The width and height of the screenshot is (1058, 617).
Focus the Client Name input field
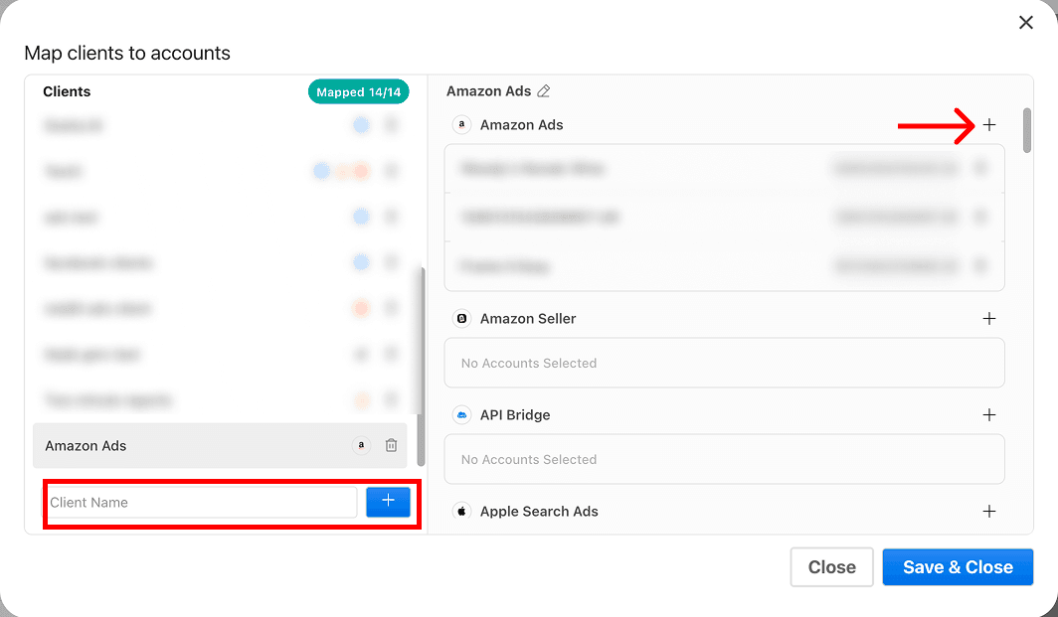point(201,503)
